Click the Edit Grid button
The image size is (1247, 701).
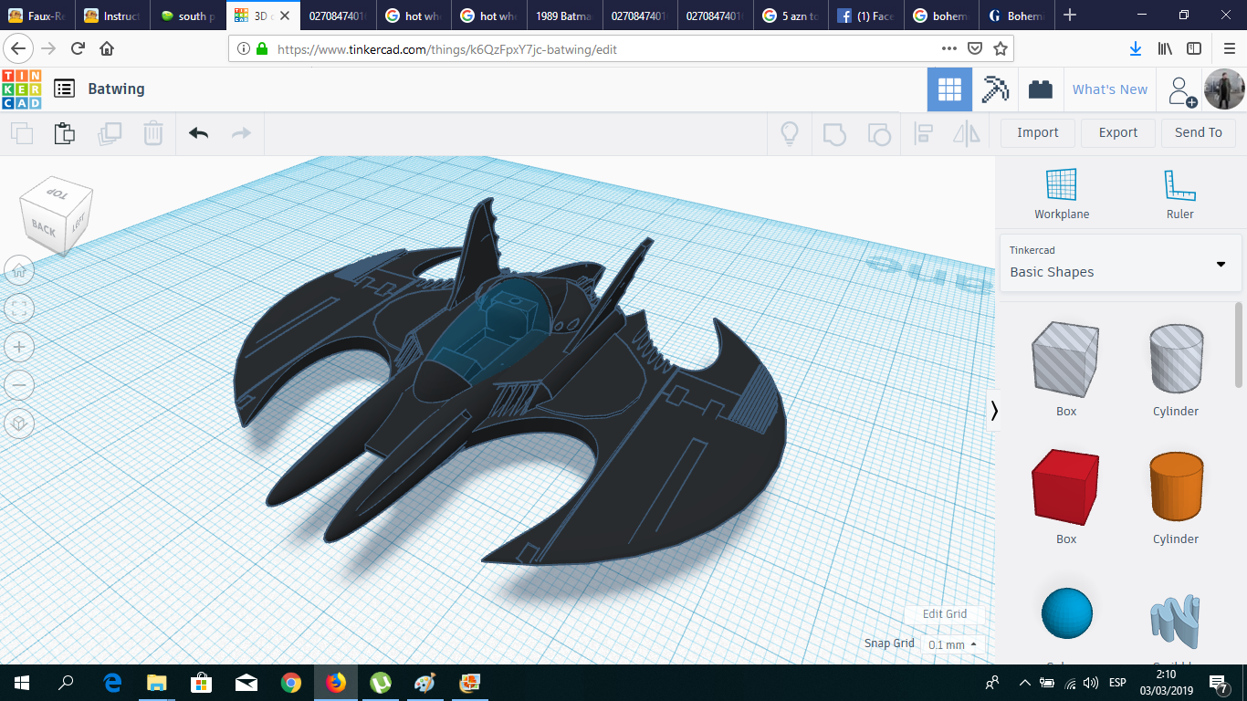click(x=943, y=613)
